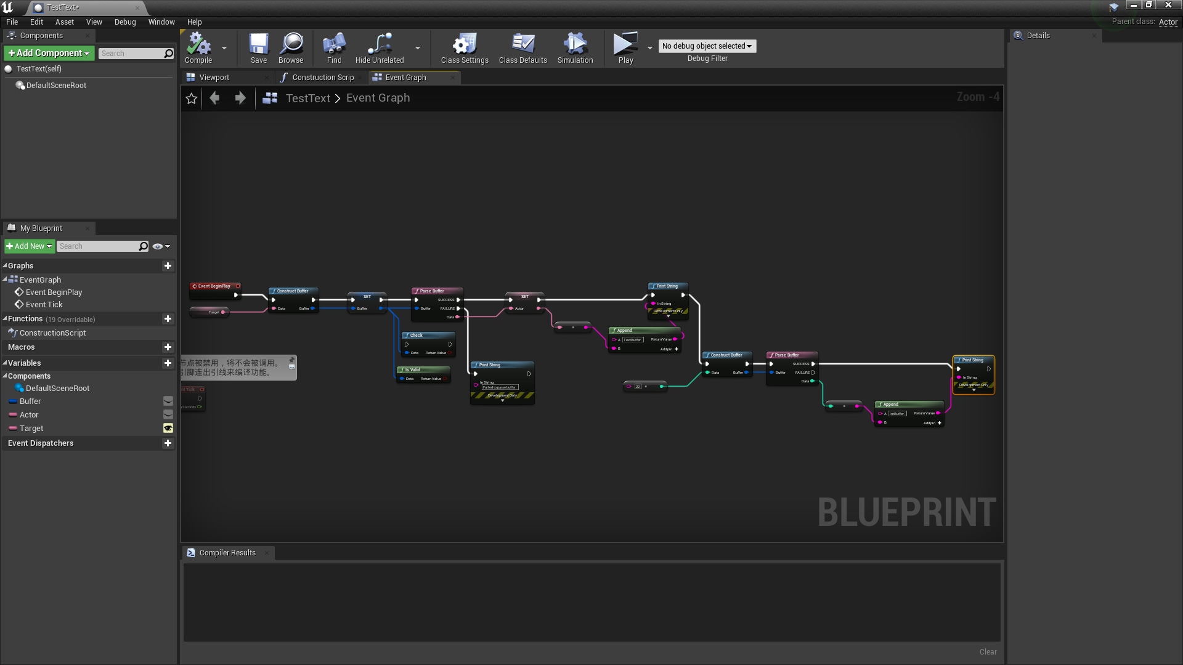The image size is (1183, 665).
Task: Open the debug object selection dropdown
Action: [x=706, y=46]
